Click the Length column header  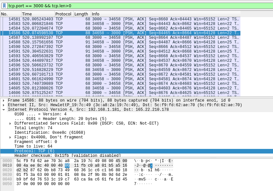coord(82,14)
